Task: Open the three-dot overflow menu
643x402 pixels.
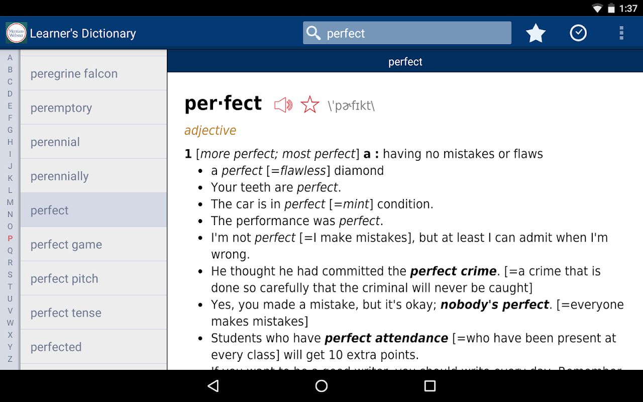Action: coord(621,33)
